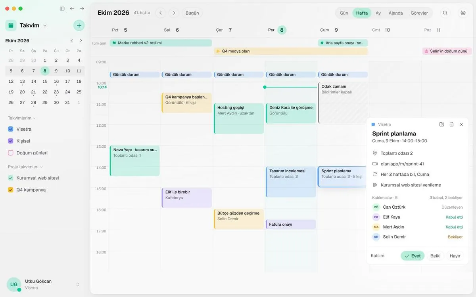Open the Görevler tab

[x=419, y=13]
